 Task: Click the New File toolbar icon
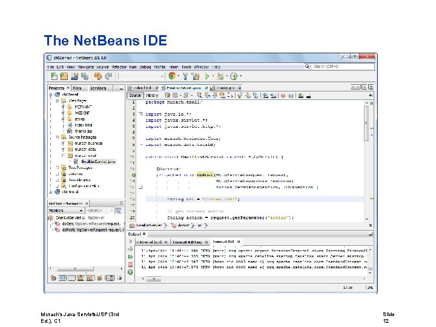[54, 76]
